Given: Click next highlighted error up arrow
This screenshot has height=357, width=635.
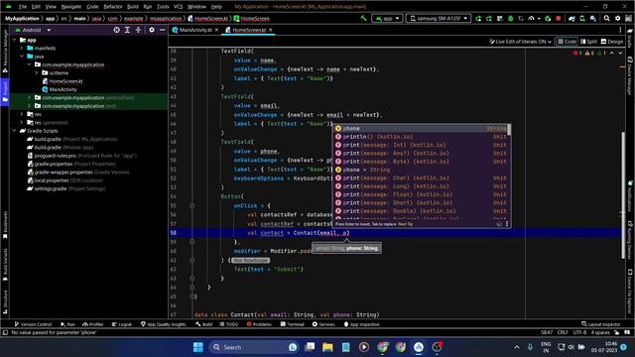Looking at the screenshot, I should pos(612,53).
